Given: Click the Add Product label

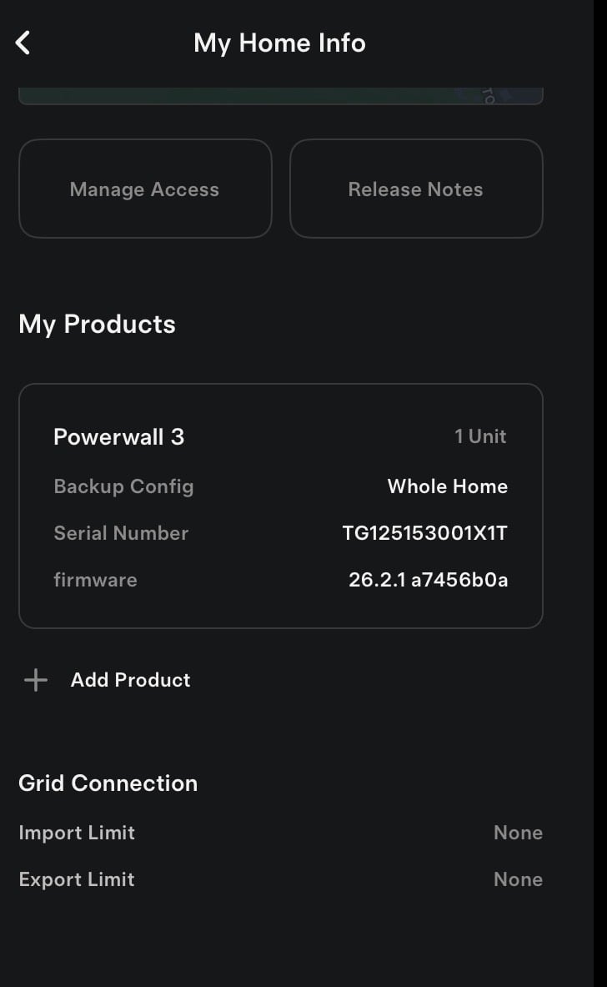Looking at the screenshot, I should click(x=131, y=680).
